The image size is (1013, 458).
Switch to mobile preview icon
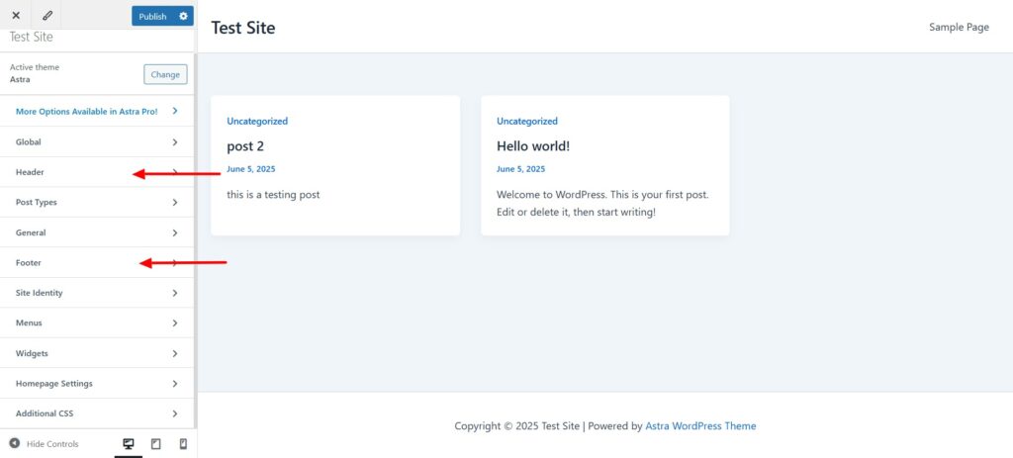point(183,444)
